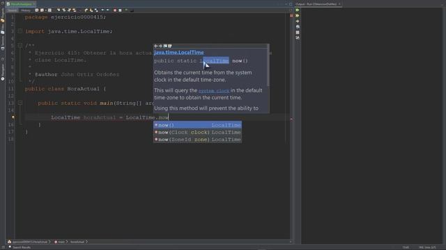Choose now() from the completion list
This screenshot has height=250, width=446.
coord(198,125)
